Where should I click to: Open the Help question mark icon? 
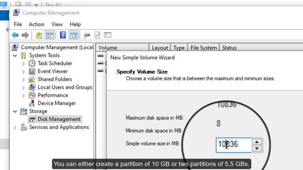click(x=63, y=35)
